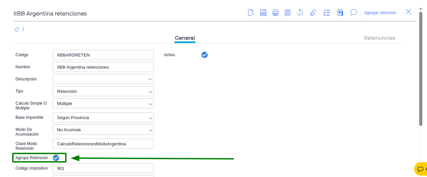Click the Código Impositivo input field
The image size is (427, 177).
103,168
